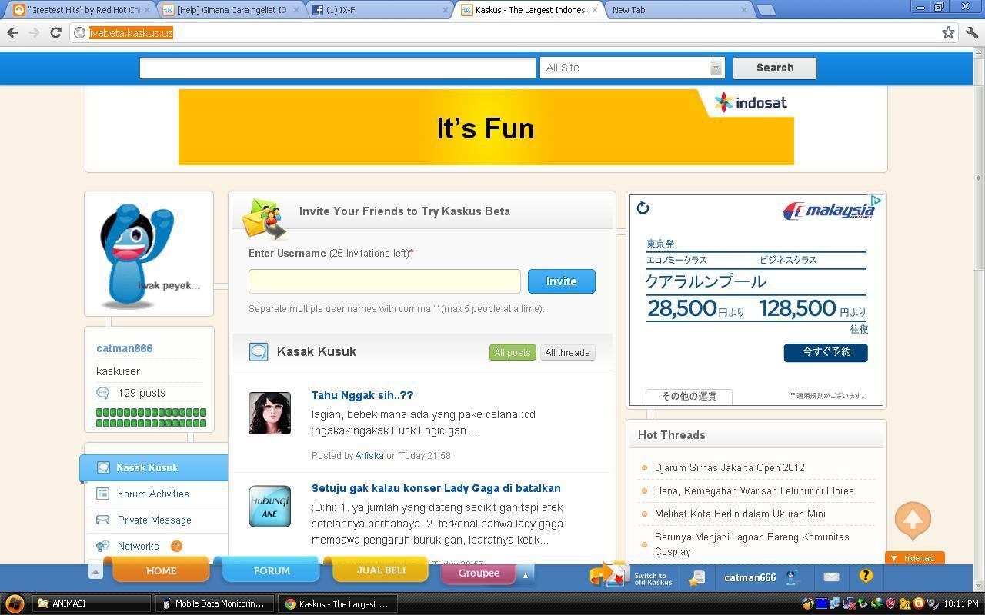Open Melihat Kota Berlin hot thread
This screenshot has height=615, width=985.
740,514
